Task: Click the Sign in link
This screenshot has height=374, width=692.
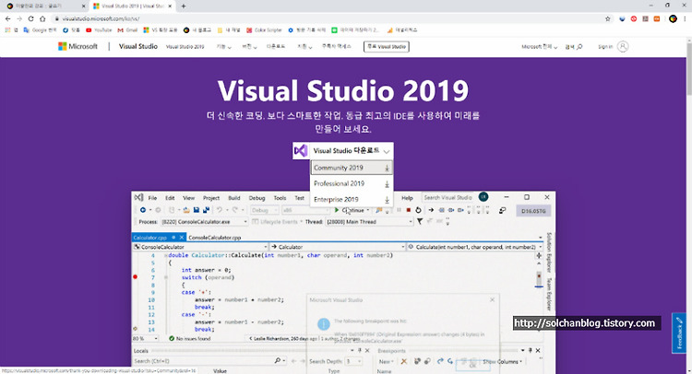Action: (605, 47)
